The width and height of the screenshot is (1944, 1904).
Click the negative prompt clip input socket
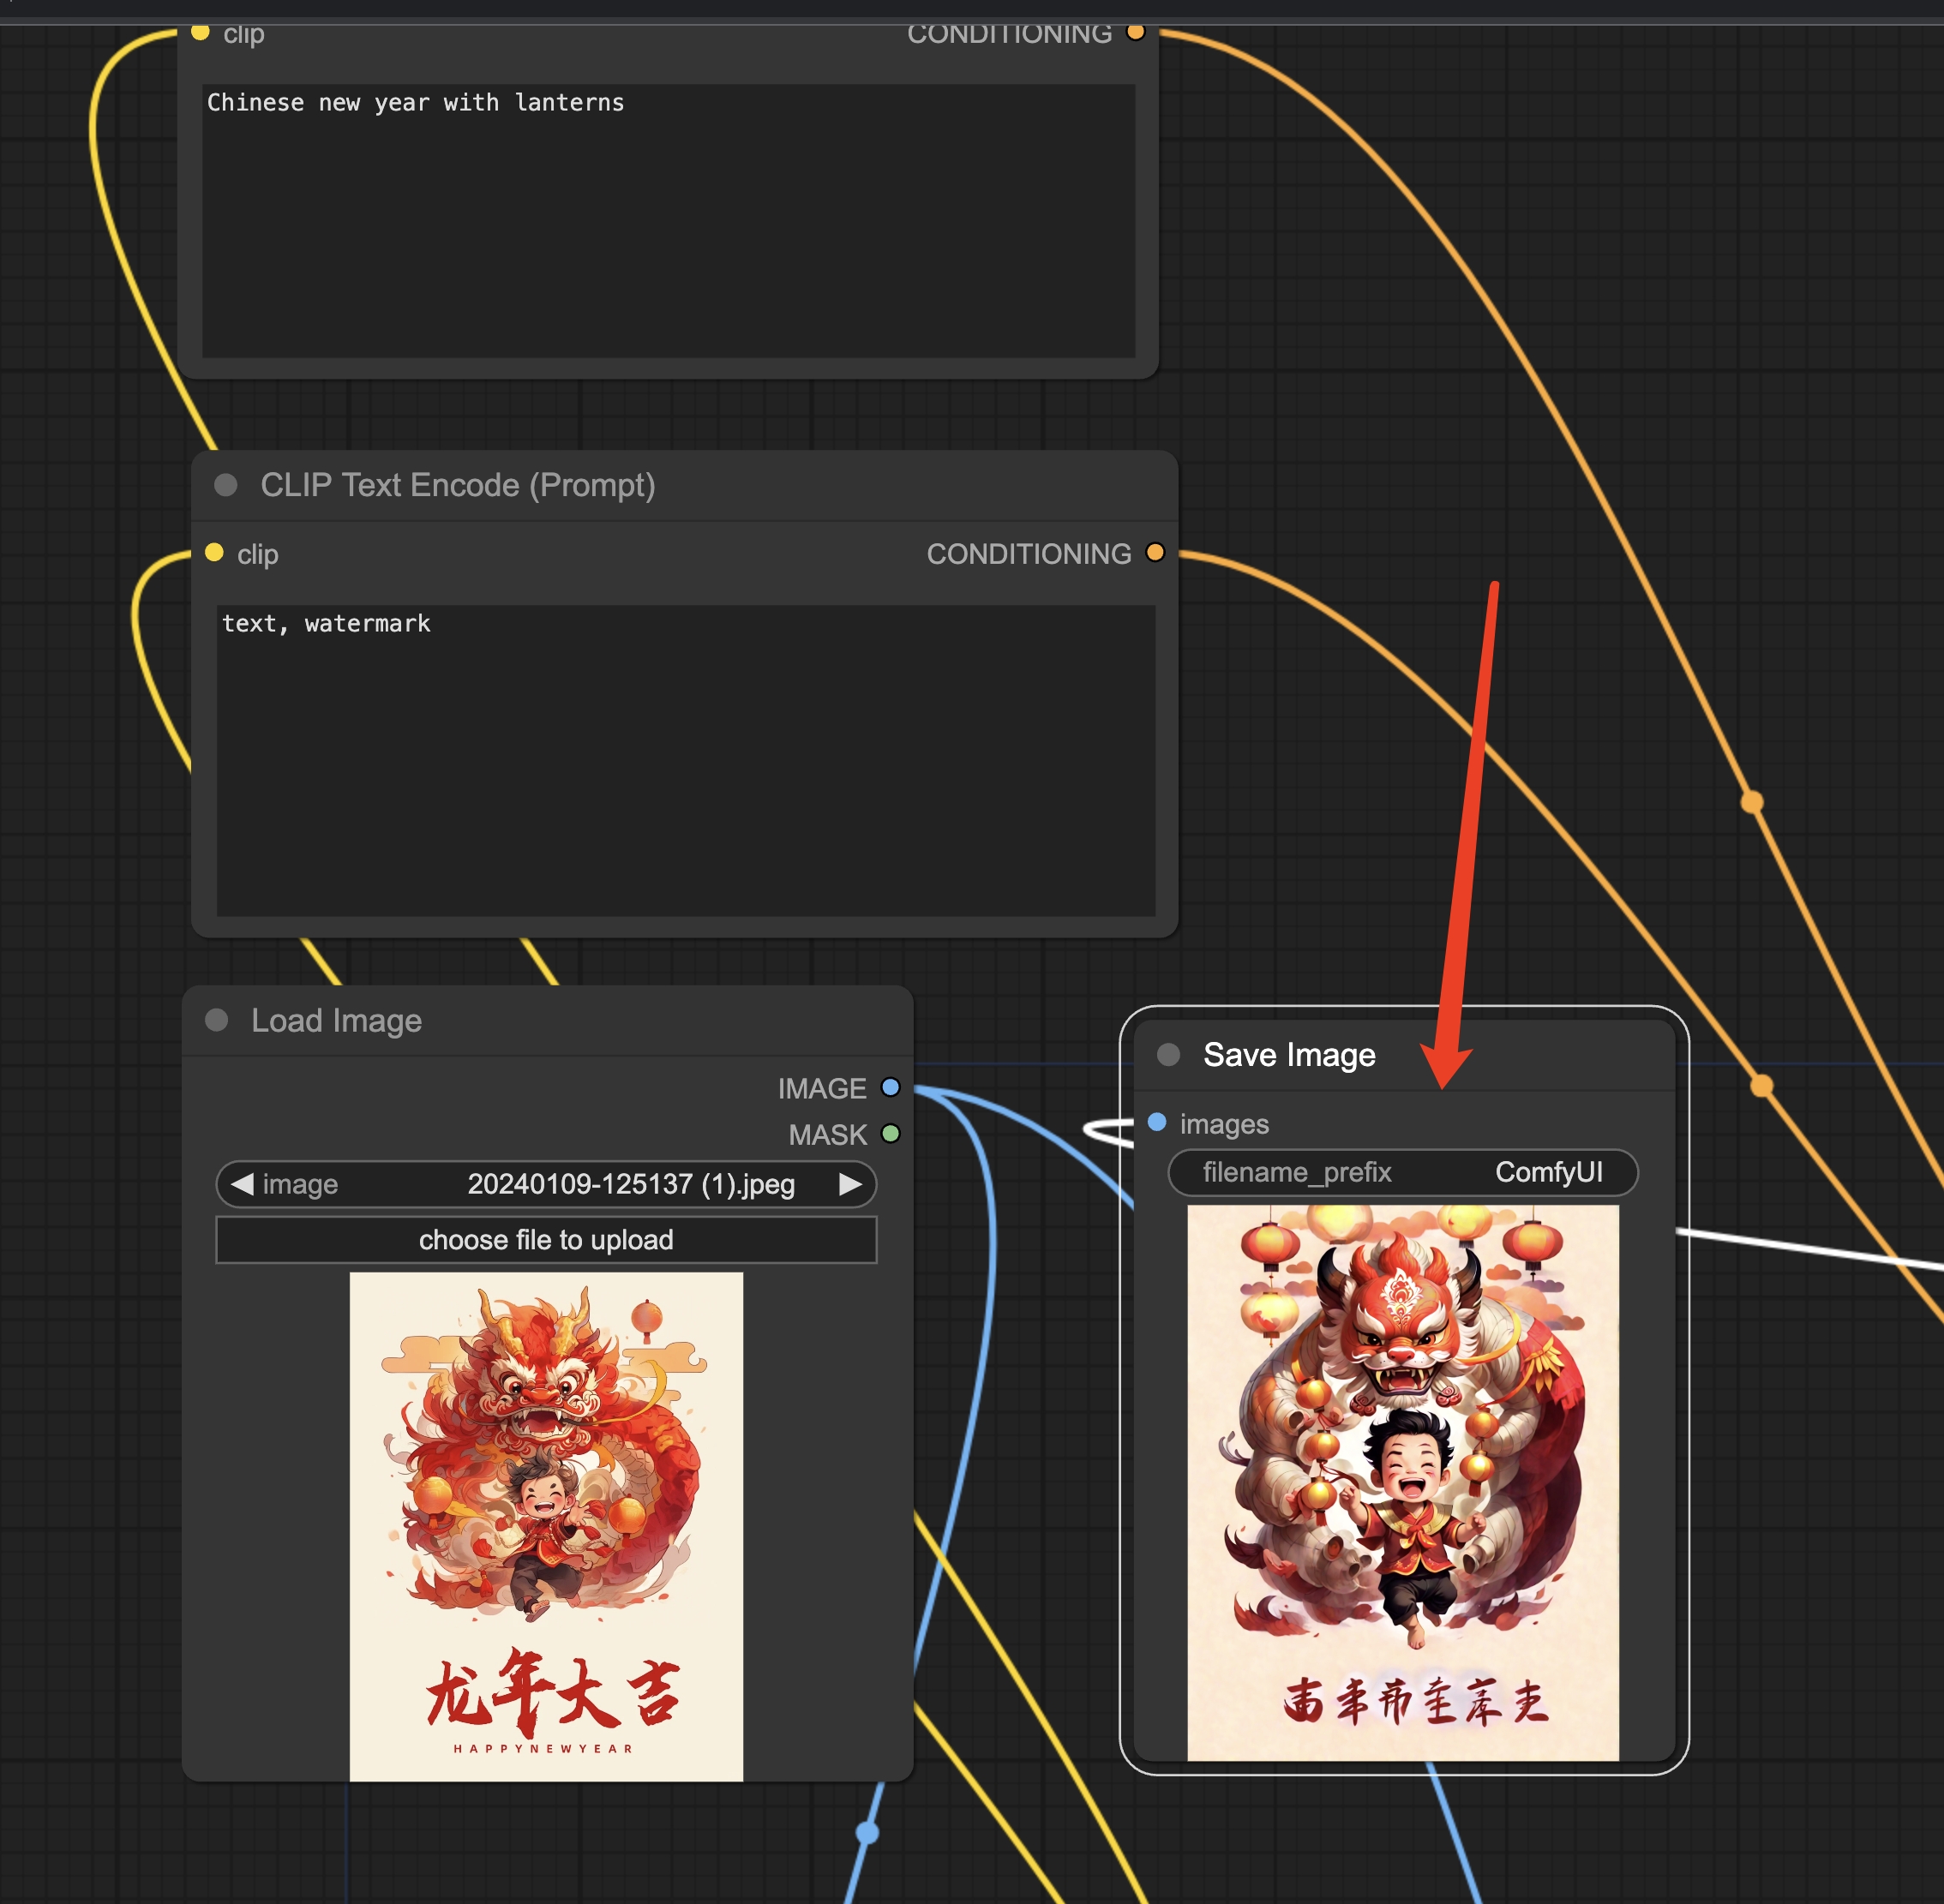click(214, 552)
